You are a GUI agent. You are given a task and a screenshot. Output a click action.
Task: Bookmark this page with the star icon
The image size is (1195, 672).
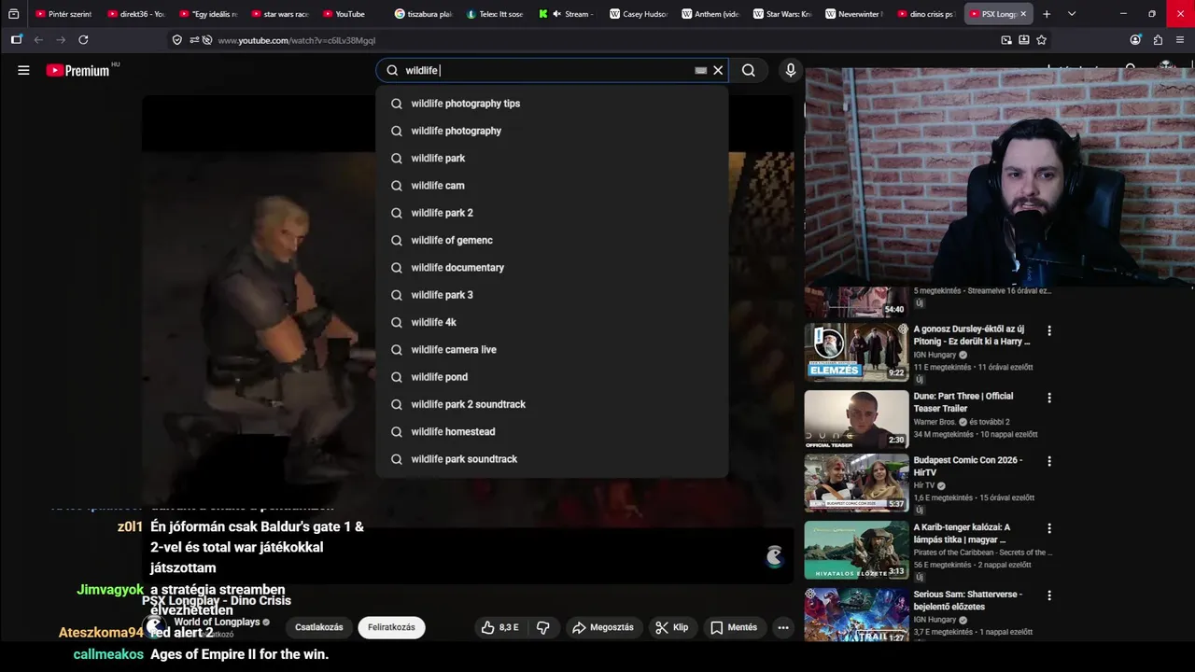[x=1042, y=40]
